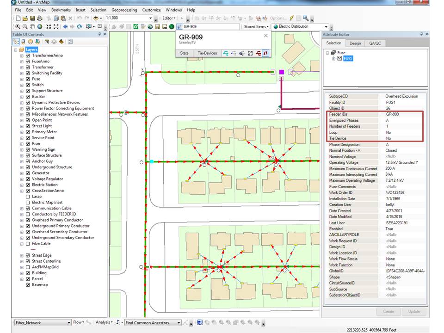Screen dimensions: 444x333
Task: Enable the Lasso layer checkbox
Action: click(x=27, y=196)
